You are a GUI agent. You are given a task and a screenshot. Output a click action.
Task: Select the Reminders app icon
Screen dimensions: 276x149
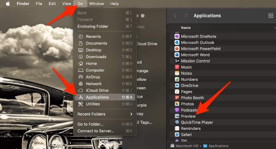177,128
